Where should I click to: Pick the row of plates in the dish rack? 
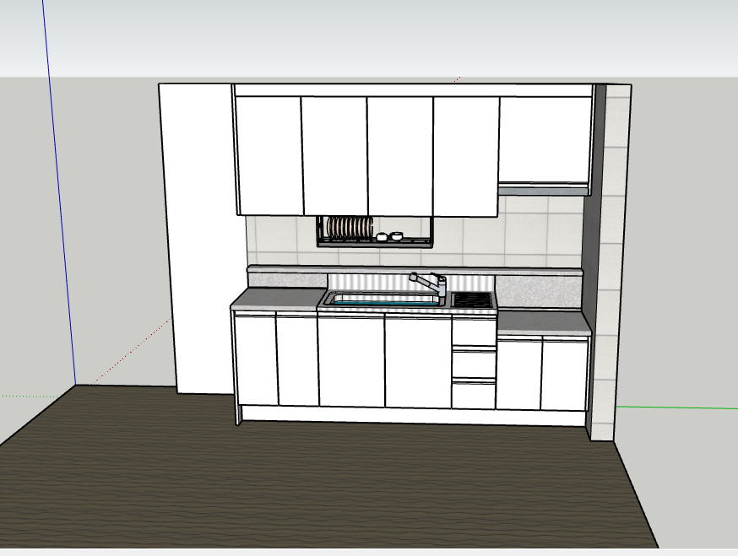click(x=350, y=227)
